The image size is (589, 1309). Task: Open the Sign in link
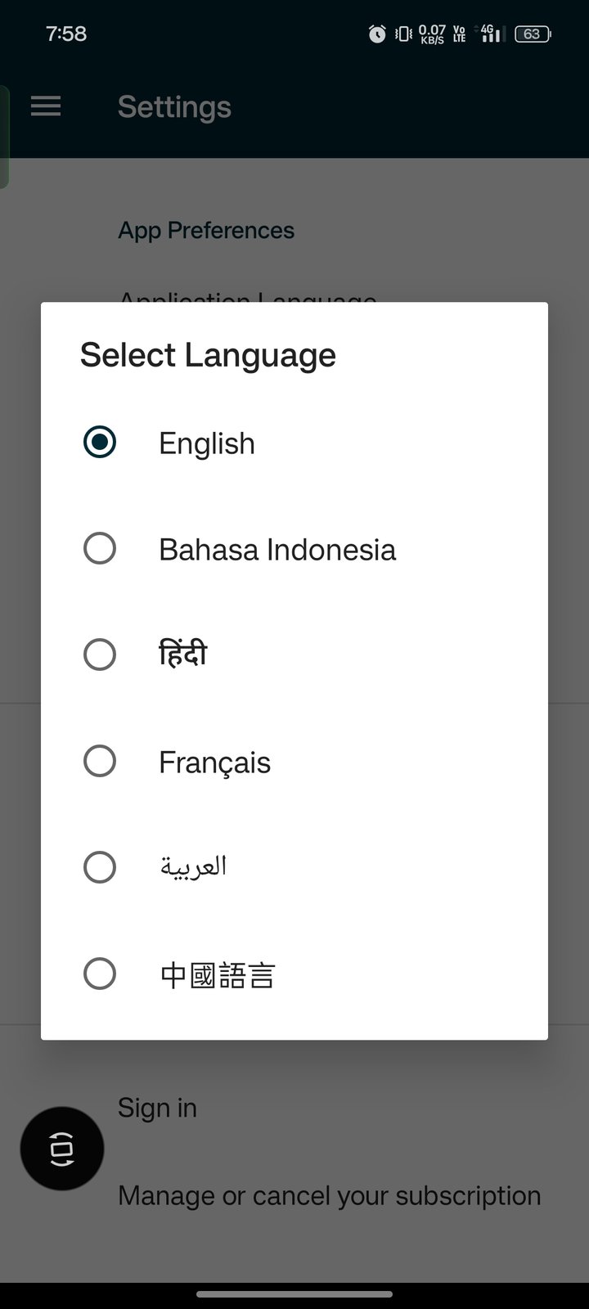click(x=157, y=1108)
